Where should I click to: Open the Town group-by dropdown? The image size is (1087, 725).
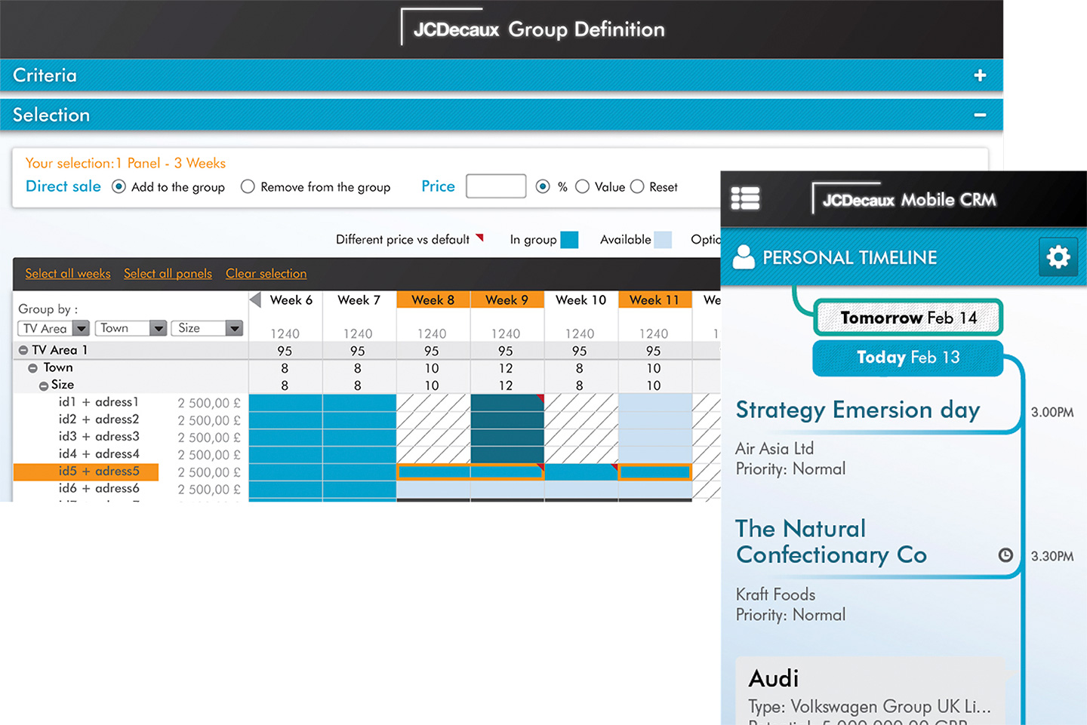131,328
